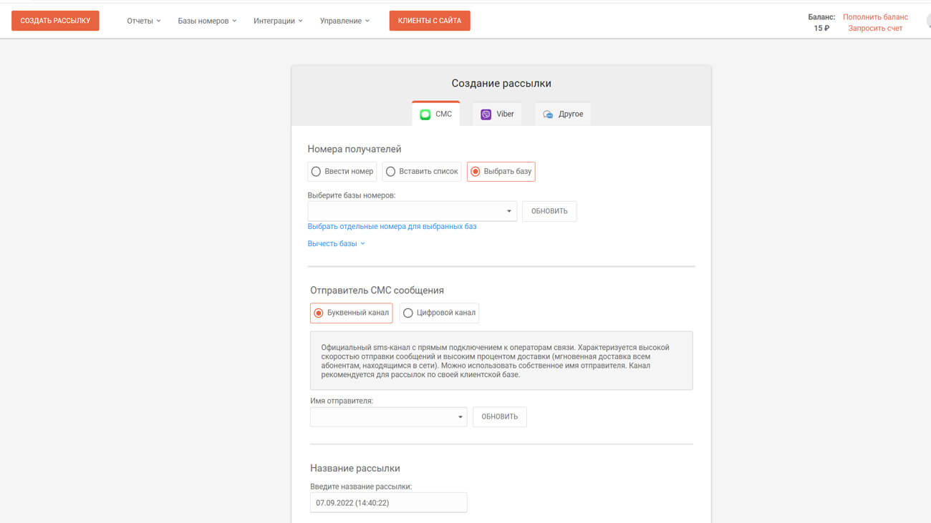This screenshot has width=931, height=523.
Task: Click the purple Viber icon
Action: 486,114
